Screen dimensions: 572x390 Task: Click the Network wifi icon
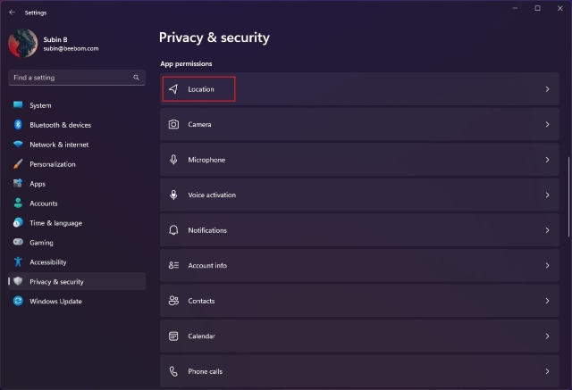point(18,145)
